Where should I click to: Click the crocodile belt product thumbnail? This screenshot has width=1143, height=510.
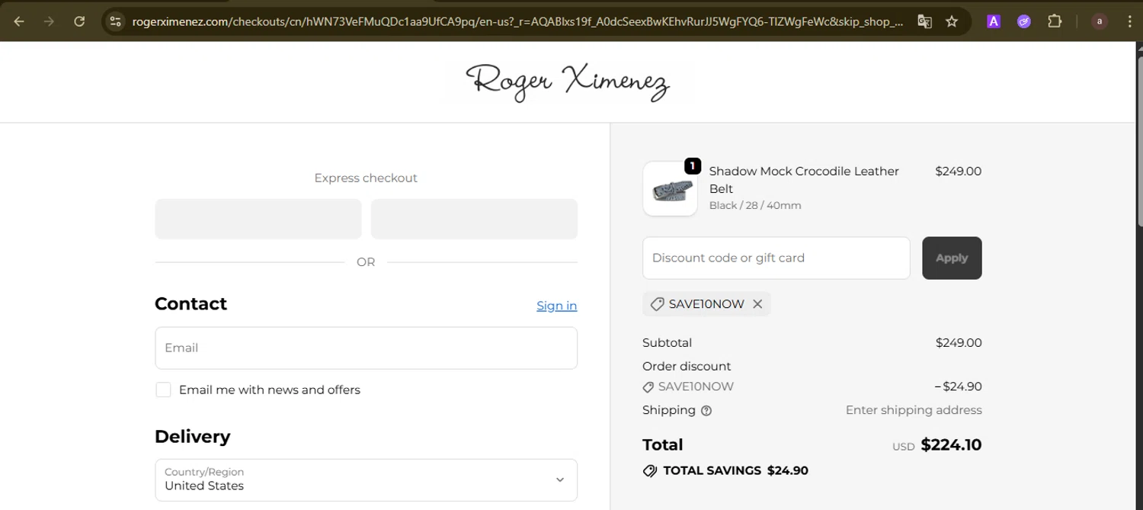pyautogui.click(x=670, y=188)
